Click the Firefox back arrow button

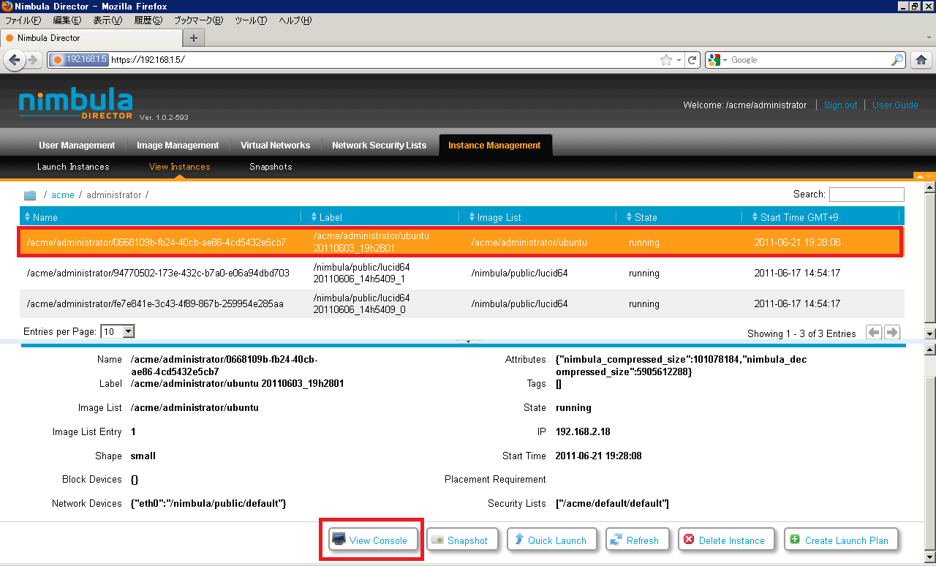point(15,60)
